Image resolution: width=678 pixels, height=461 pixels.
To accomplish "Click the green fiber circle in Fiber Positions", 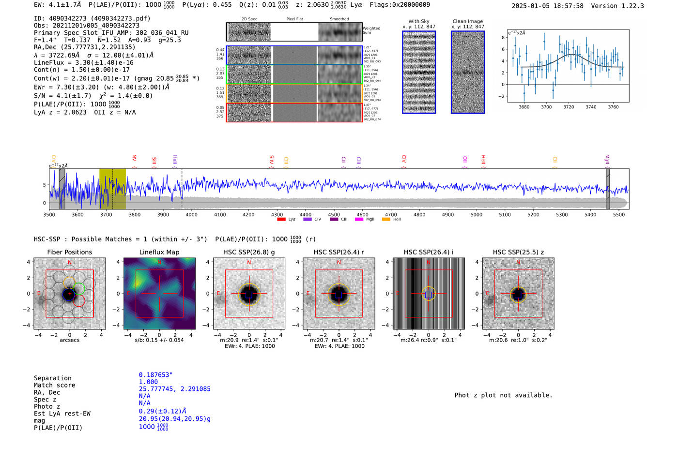I will (x=79, y=289).
